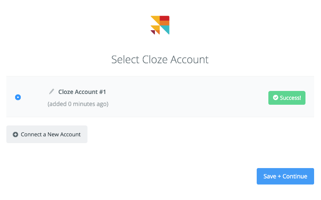Image resolution: width=321 pixels, height=200 pixels.
Task: Click the checkmark icon in Success badge
Action: (276, 97)
